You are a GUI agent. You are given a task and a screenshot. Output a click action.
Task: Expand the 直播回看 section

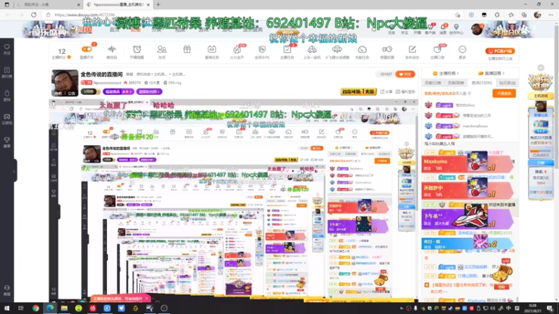click(x=491, y=73)
